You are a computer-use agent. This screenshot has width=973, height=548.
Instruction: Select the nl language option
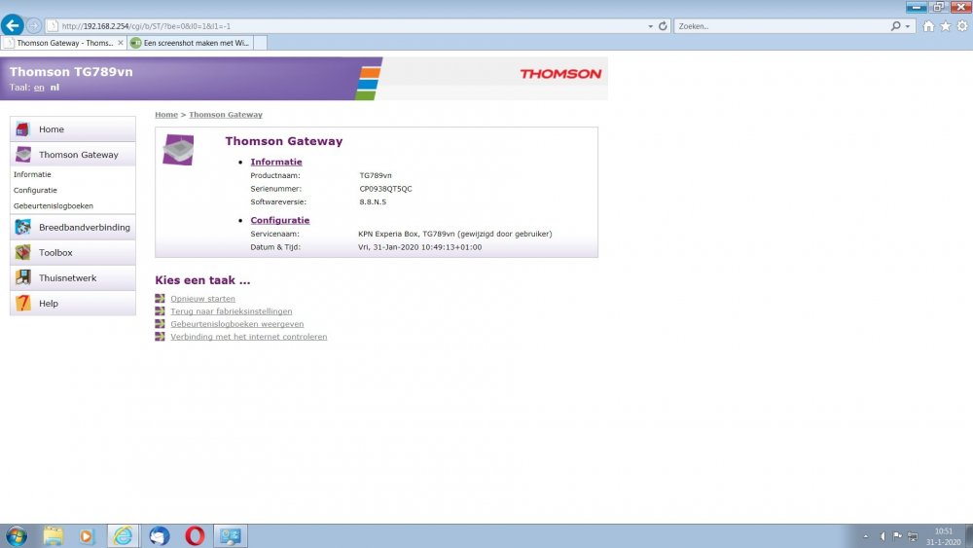click(x=54, y=88)
